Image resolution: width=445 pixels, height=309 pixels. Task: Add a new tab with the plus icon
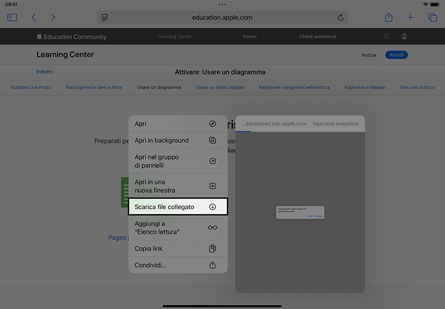[x=410, y=17]
